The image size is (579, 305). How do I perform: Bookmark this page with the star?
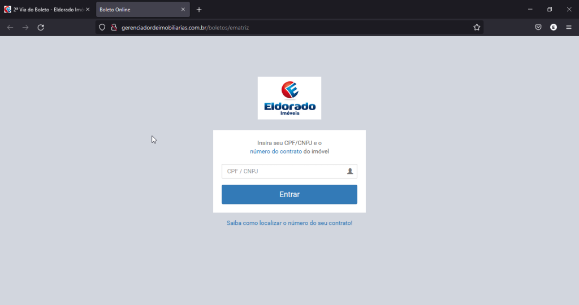point(477,27)
